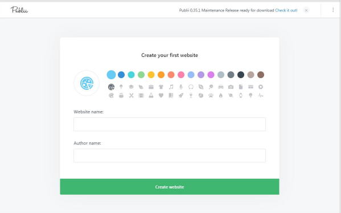Select the rocket site icon

pos(181,96)
